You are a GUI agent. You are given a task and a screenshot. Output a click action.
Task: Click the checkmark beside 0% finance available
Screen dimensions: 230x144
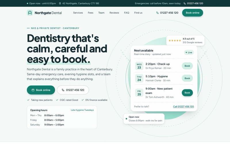83,100
